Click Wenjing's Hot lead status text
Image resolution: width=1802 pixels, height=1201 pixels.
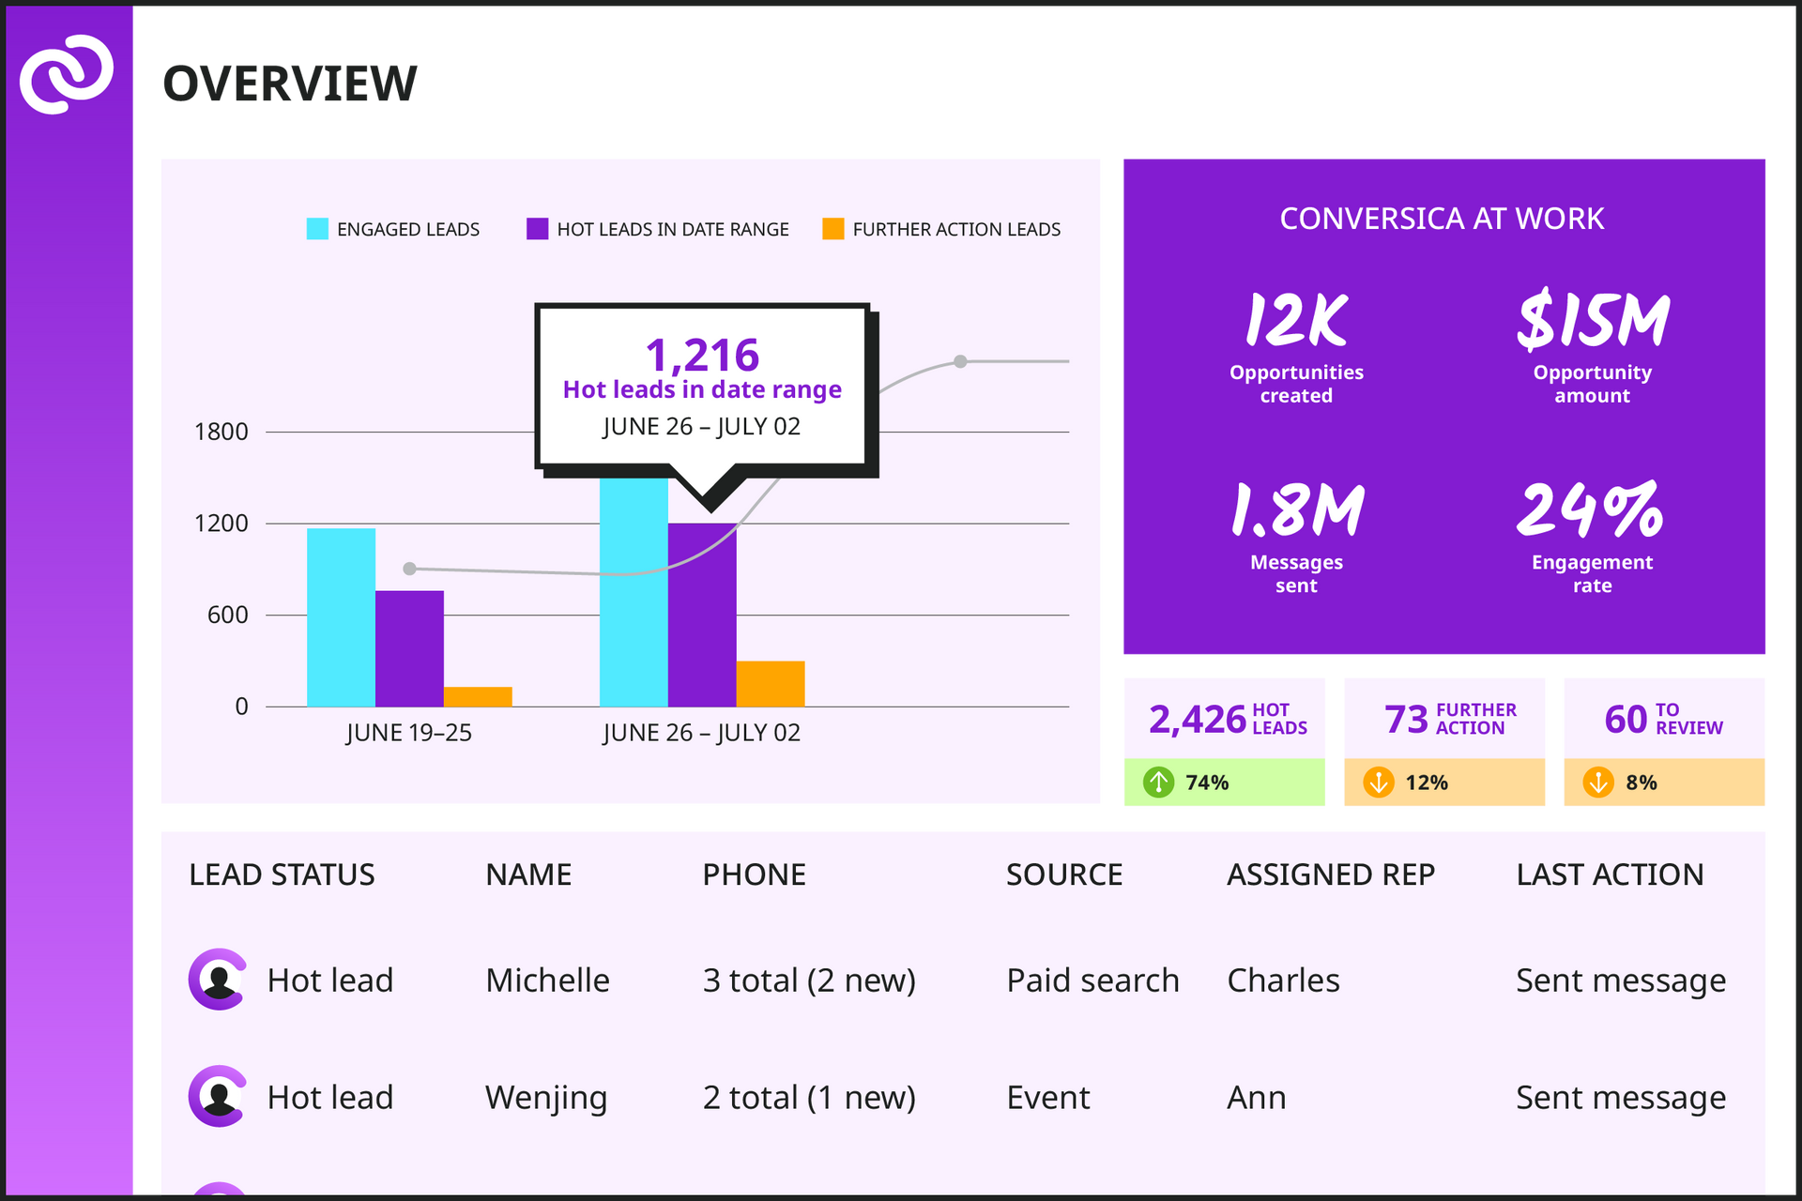(x=330, y=1098)
